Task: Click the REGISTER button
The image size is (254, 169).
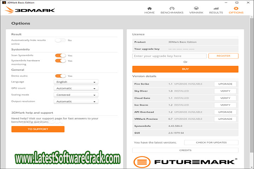Action: 223,56
